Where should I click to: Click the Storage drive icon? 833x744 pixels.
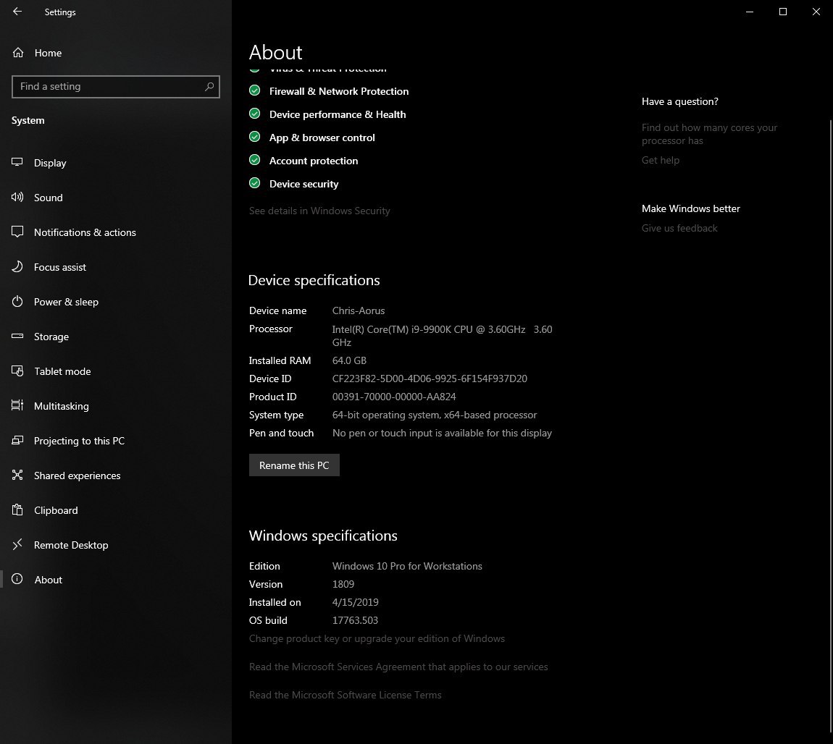(17, 336)
